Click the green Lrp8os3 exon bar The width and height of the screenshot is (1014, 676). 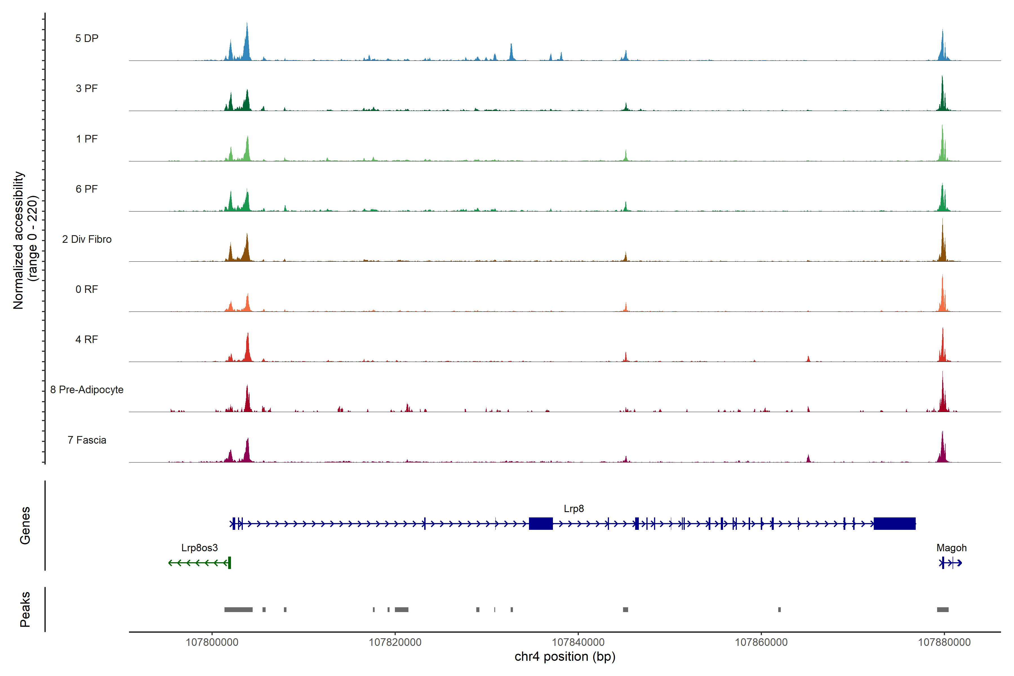pos(229,562)
